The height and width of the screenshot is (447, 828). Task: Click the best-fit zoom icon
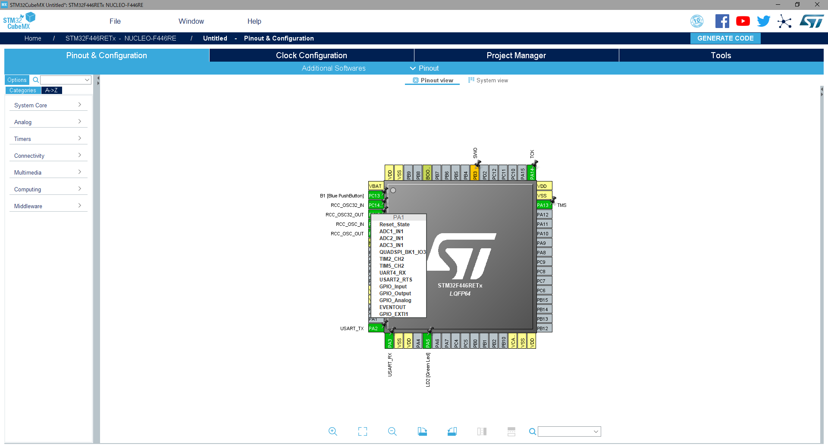point(362,431)
